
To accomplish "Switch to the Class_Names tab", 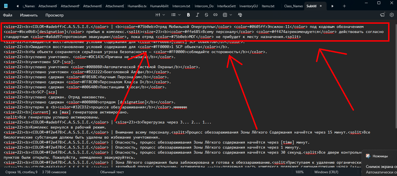I will coord(293,6).
